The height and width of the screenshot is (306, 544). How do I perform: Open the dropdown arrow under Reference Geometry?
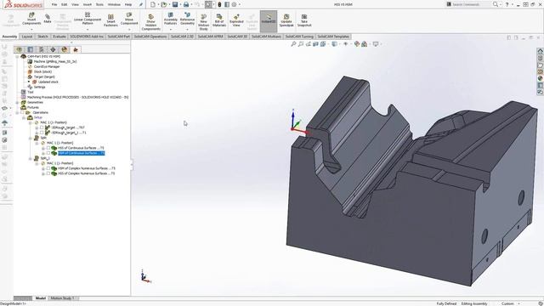point(187,29)
